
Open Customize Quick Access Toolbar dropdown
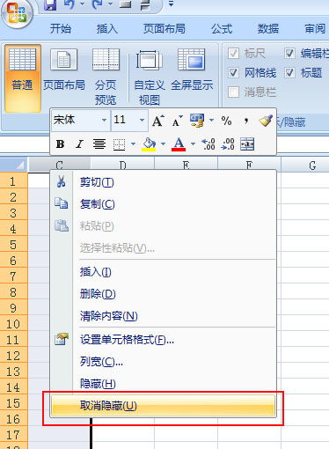point(172,4)
